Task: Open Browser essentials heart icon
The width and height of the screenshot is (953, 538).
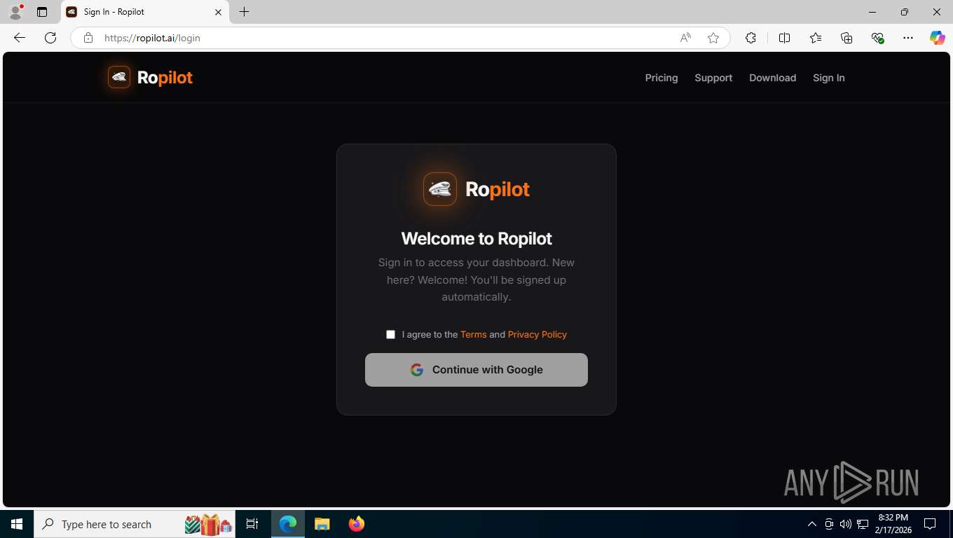Action: coord(877,38)
